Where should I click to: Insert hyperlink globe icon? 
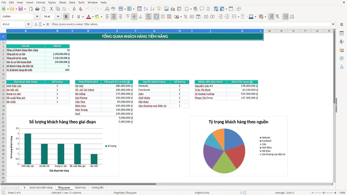(195, 9)
